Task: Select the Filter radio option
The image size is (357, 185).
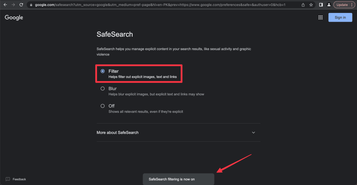Action: pyautogui.click(x=103, y=71)
